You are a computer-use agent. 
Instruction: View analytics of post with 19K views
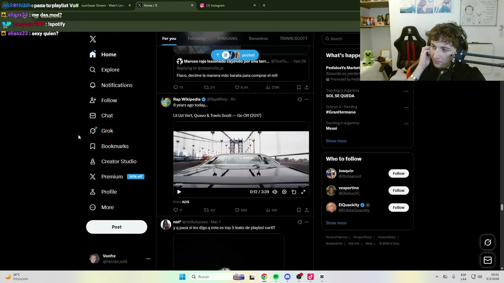(271, 210)
